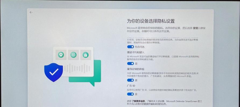The height and width of the screenshot is (107, 240).
Task: Toggle the 包含可选 diagnostic data switch
Action: click(130, 47)
